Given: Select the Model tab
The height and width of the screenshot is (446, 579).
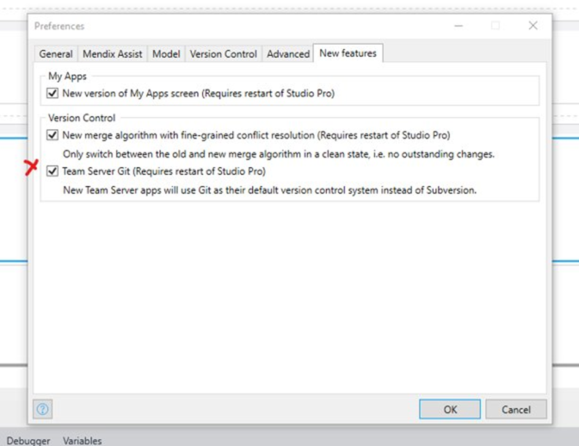Looking at the screenshot, I should tap(166, 54).
